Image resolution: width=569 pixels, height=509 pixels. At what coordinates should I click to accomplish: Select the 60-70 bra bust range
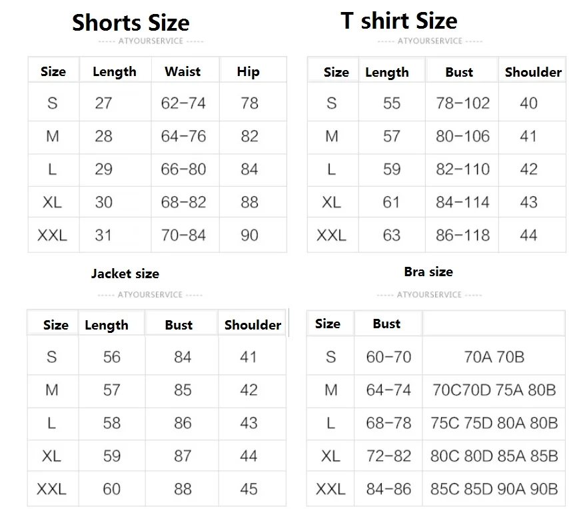click(388, 357)
